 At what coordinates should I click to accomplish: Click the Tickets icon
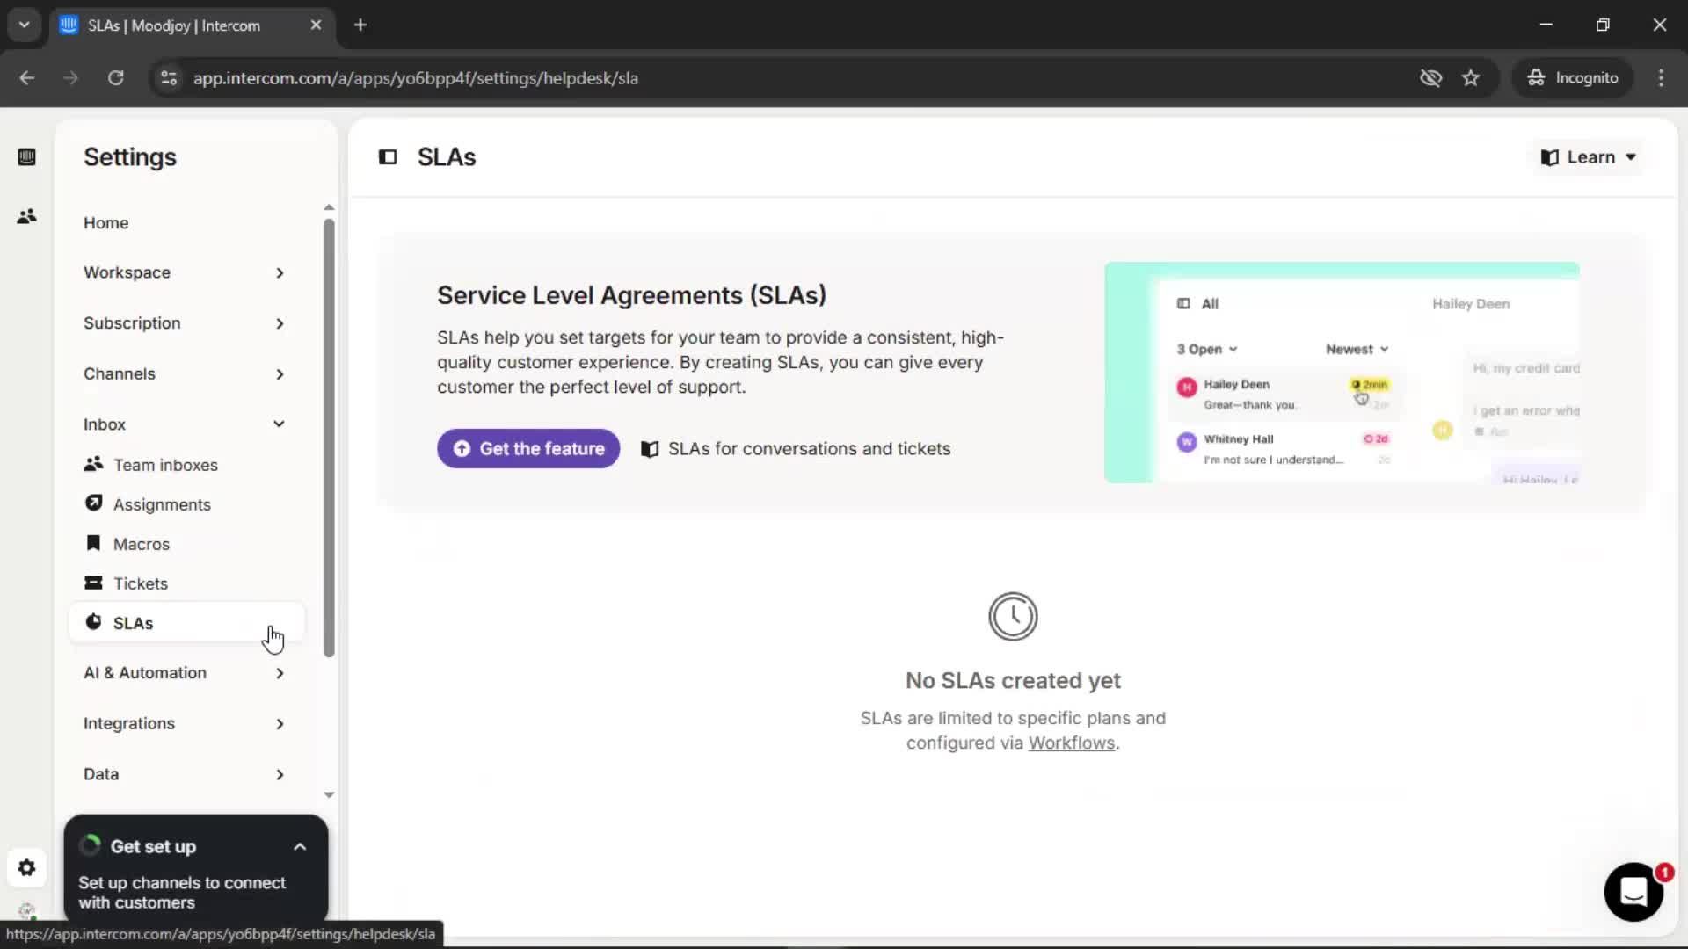(93, 583)
